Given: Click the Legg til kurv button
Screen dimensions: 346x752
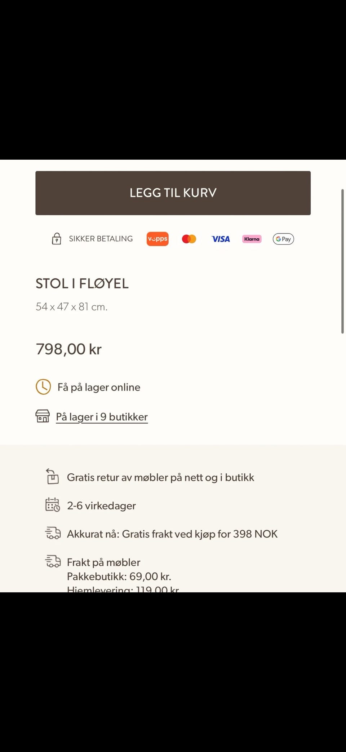Looking at the screenshot, I should coord(173,193).
